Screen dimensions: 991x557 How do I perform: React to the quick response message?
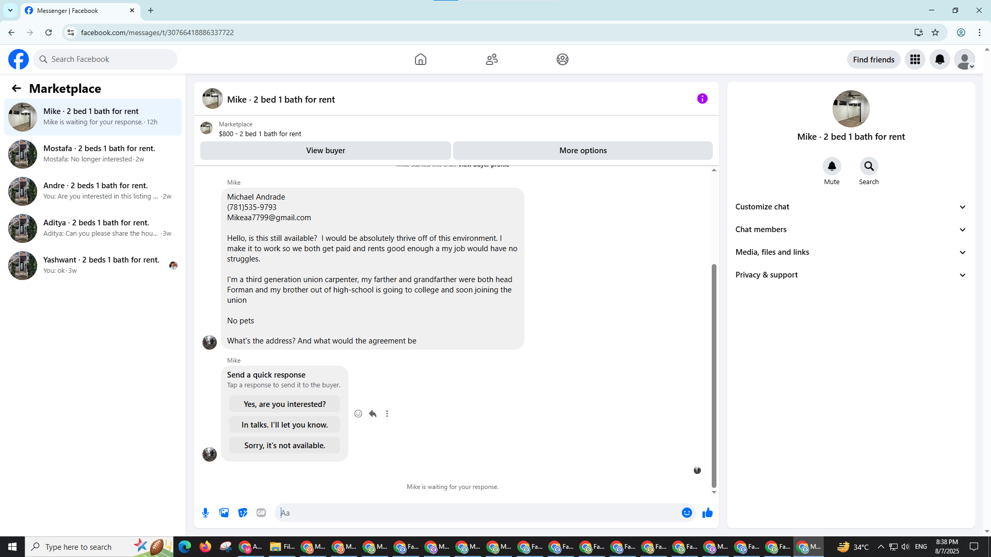pyautogui.click(x=358, y=414)
